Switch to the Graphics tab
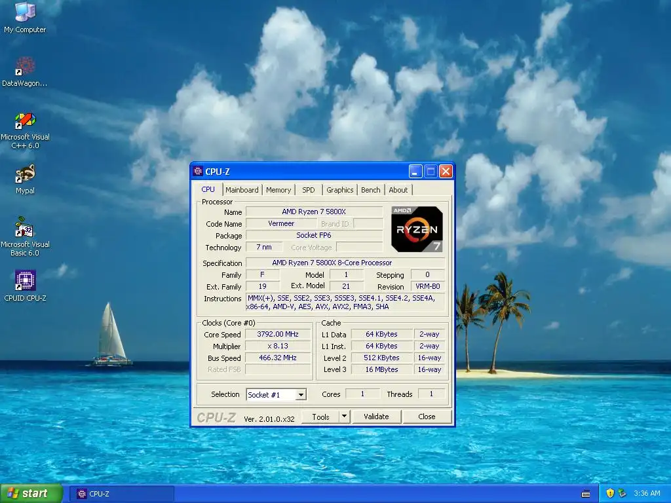 click(340, 190)
